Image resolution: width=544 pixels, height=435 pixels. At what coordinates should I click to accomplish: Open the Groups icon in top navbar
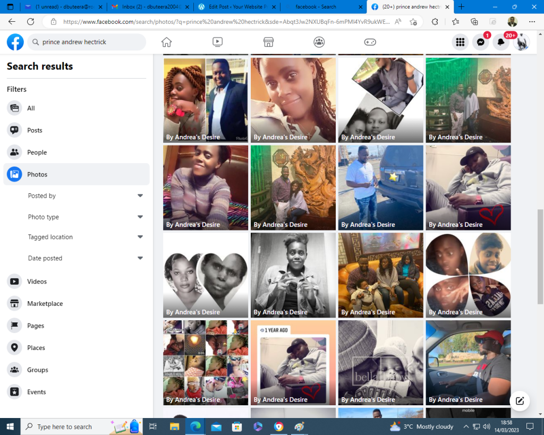click(x=319, y=42)
